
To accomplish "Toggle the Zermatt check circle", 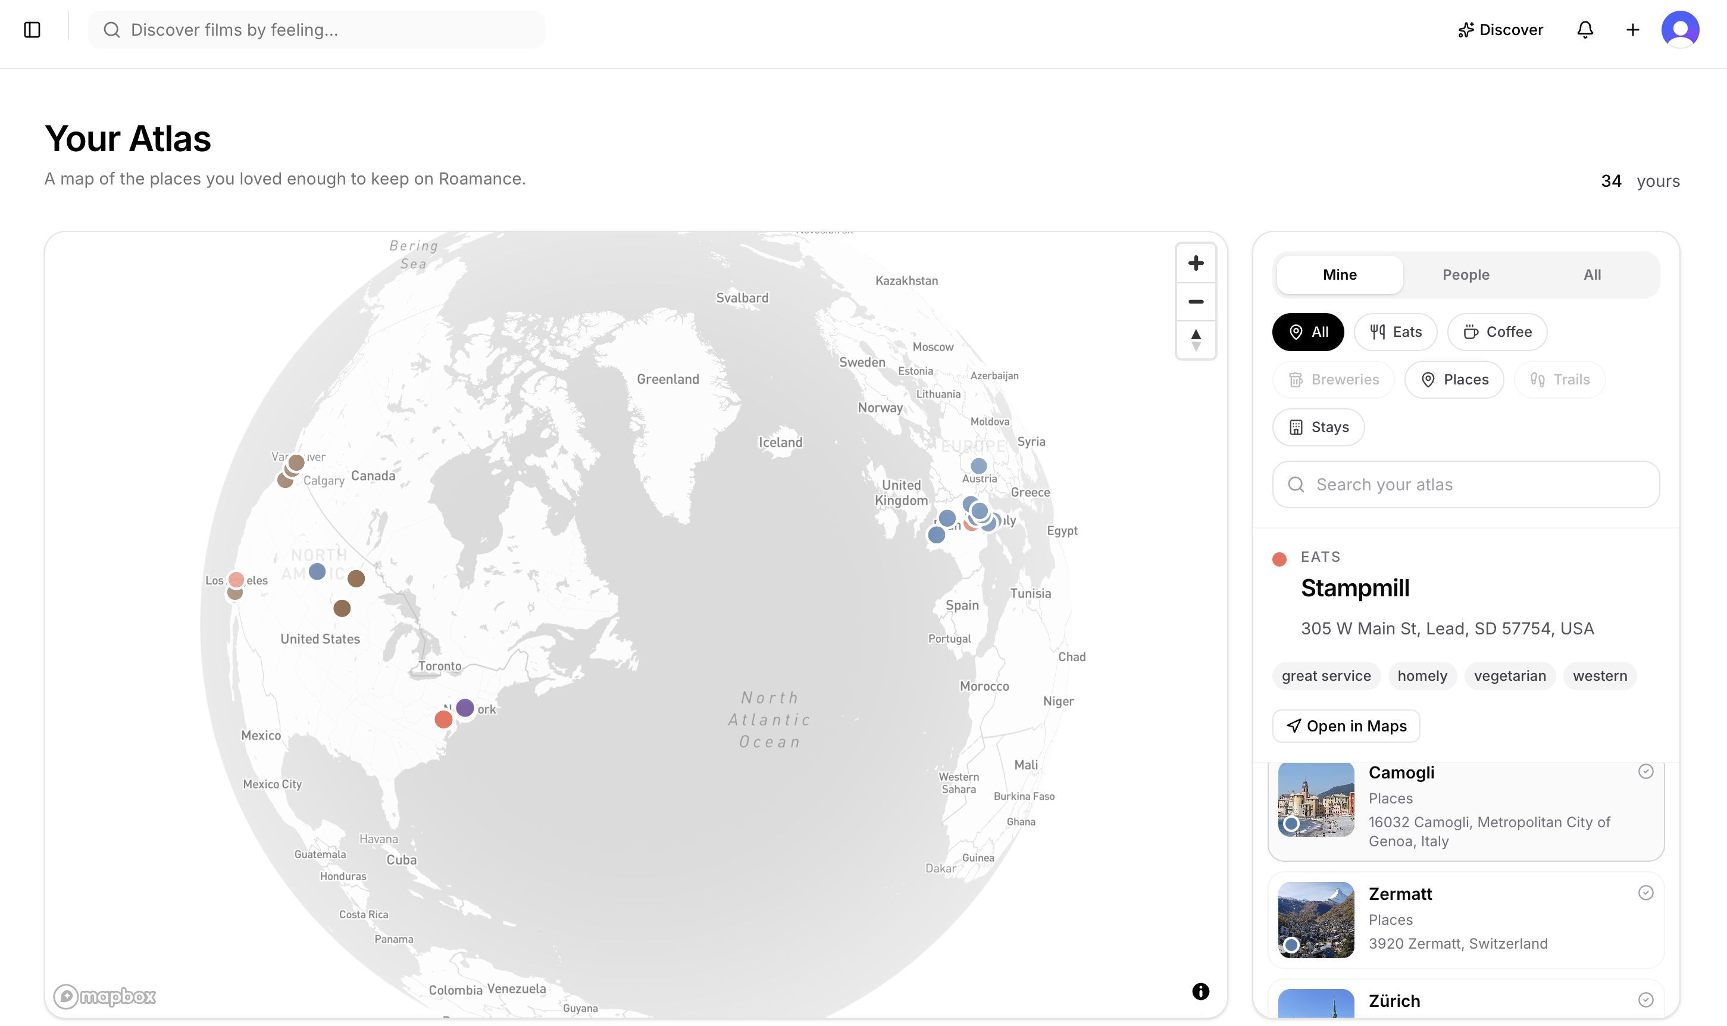I will (1645, 893).
